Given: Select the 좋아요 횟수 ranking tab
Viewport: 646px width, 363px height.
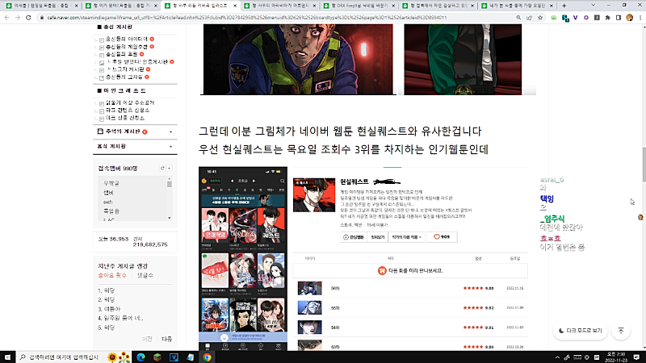Looking at the screenshot, I should 112,275.
